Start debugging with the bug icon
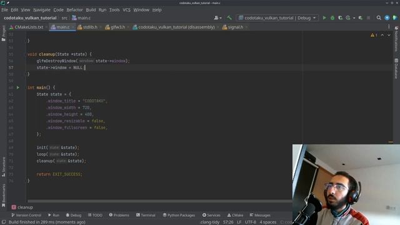 point(332,18)
